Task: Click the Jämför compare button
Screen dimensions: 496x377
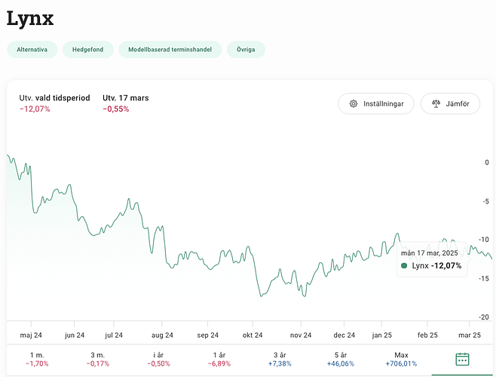Action: [x=450, y=103]
